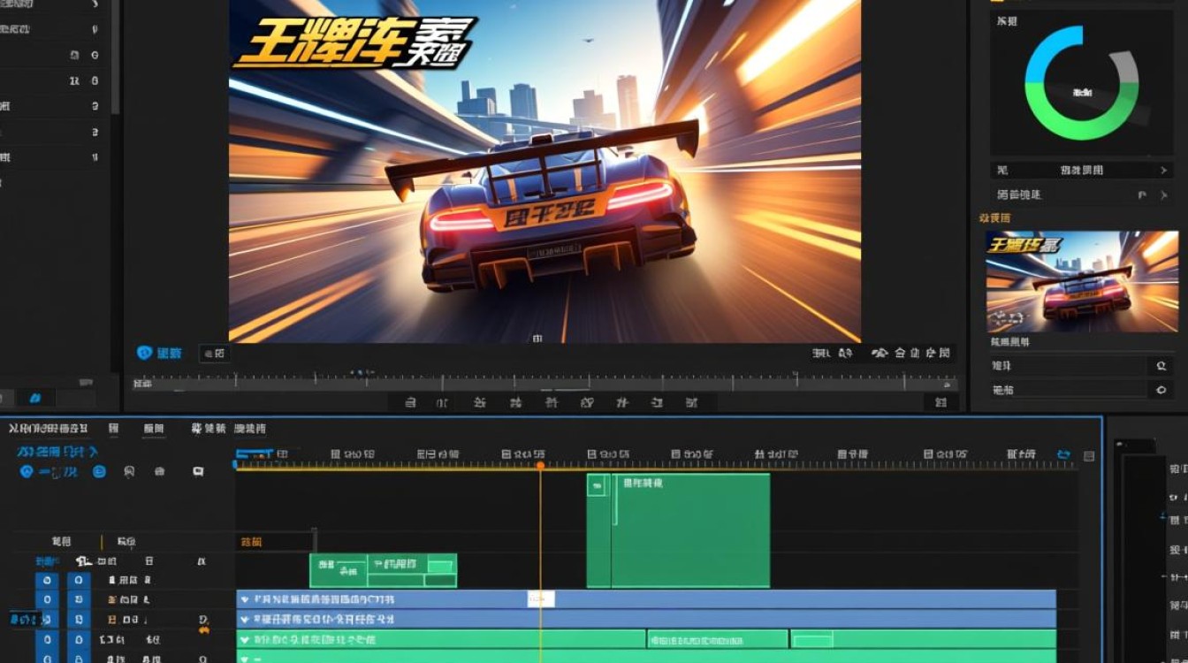Click the preview scrubber bar under the video
1188x663 pixels.
click(x=544, y=384)
